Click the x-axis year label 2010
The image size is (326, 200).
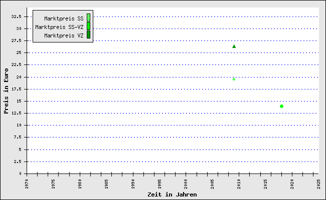coord(239,184)
